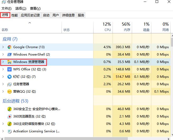This screenshot has width=173, height=140.
Task: Expand the 营销QQ process group
Action: 3,92
